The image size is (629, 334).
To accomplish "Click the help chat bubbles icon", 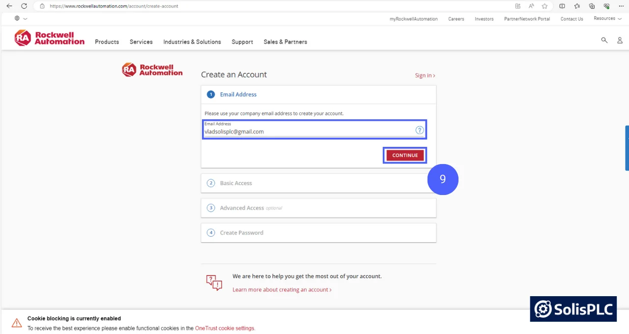I will tap(214, 282).
